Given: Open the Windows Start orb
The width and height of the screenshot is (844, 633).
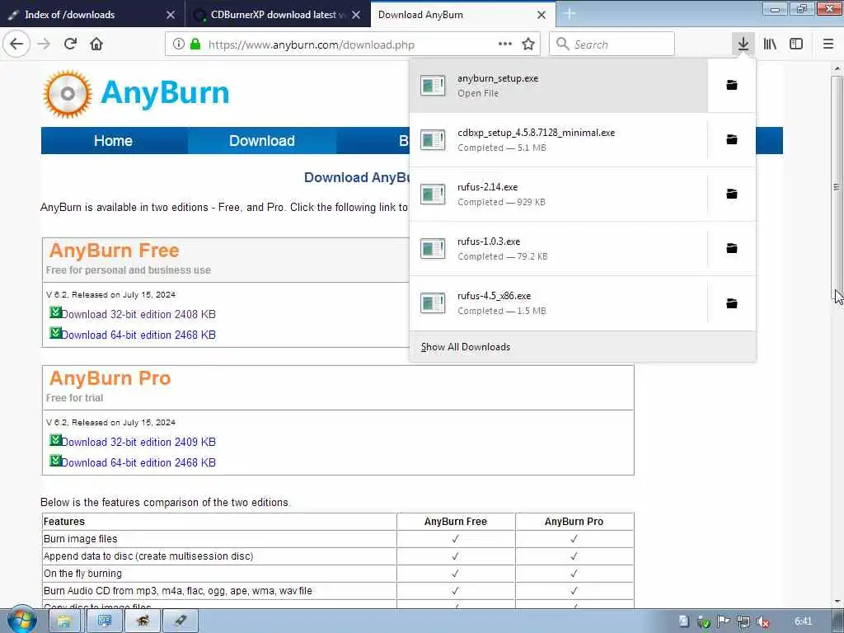Looking at the screenshot, I should tap(21, 621).
